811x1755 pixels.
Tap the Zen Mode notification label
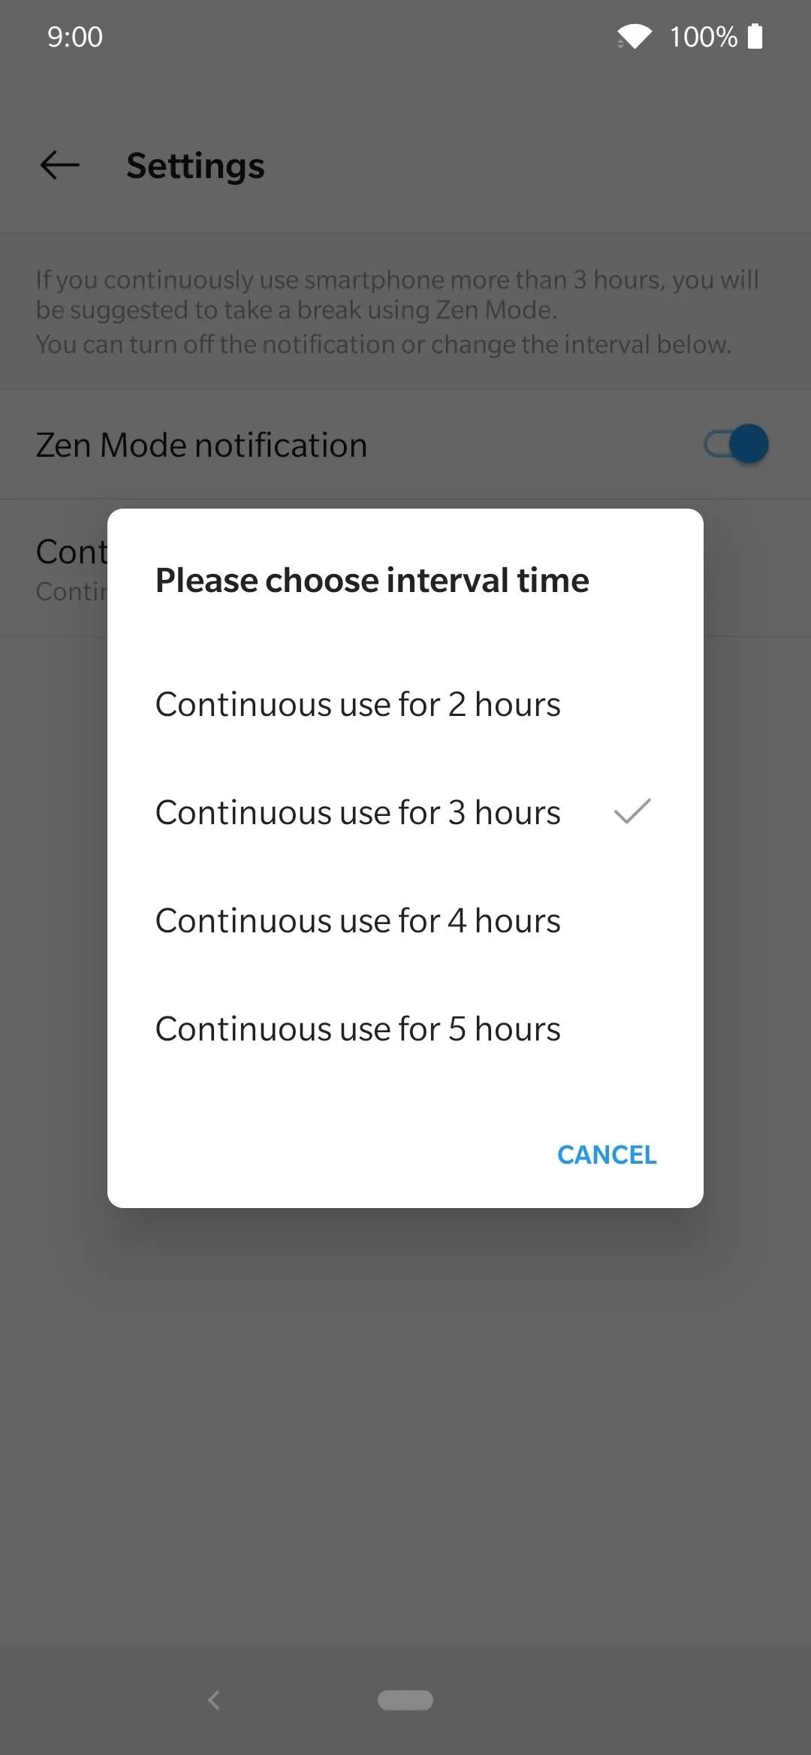(201, 445)
